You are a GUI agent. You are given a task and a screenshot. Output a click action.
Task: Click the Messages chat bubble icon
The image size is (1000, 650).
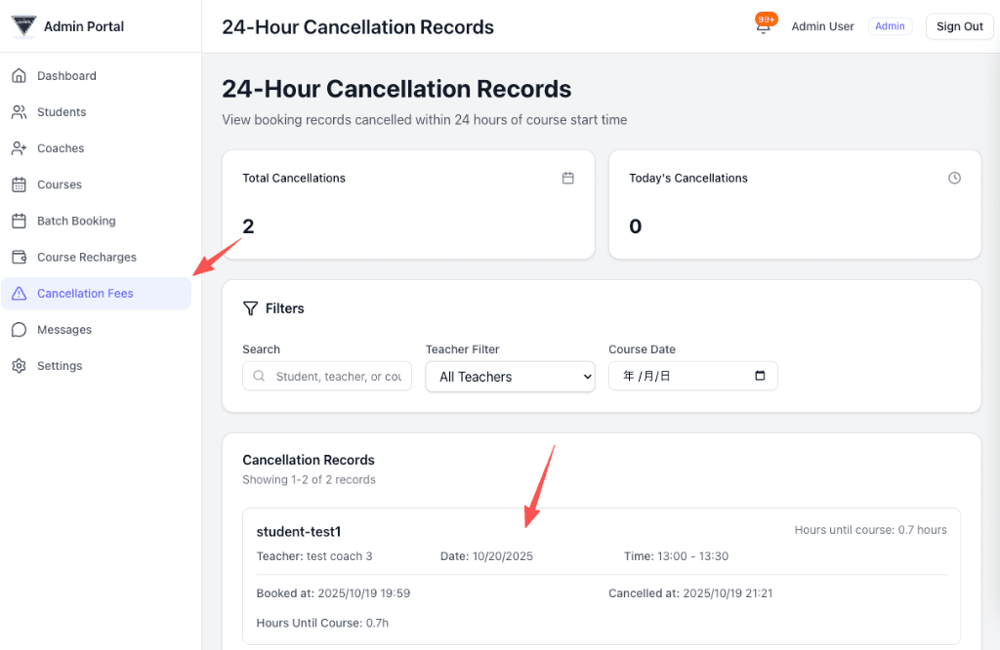19,330
